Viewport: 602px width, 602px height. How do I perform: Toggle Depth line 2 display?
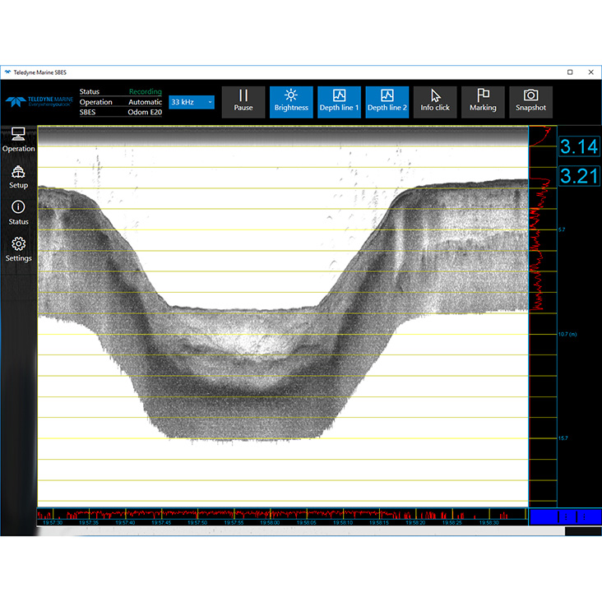[x=387, y=102]
